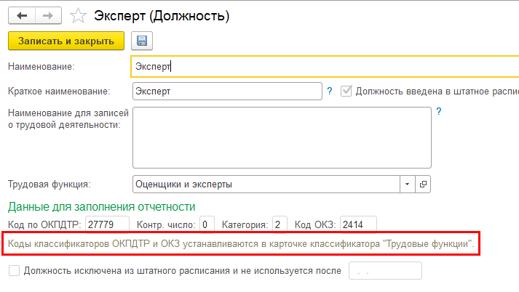Screen dimensions: 519x292
Task: Click the Категория value field
Action: point(280,224)
